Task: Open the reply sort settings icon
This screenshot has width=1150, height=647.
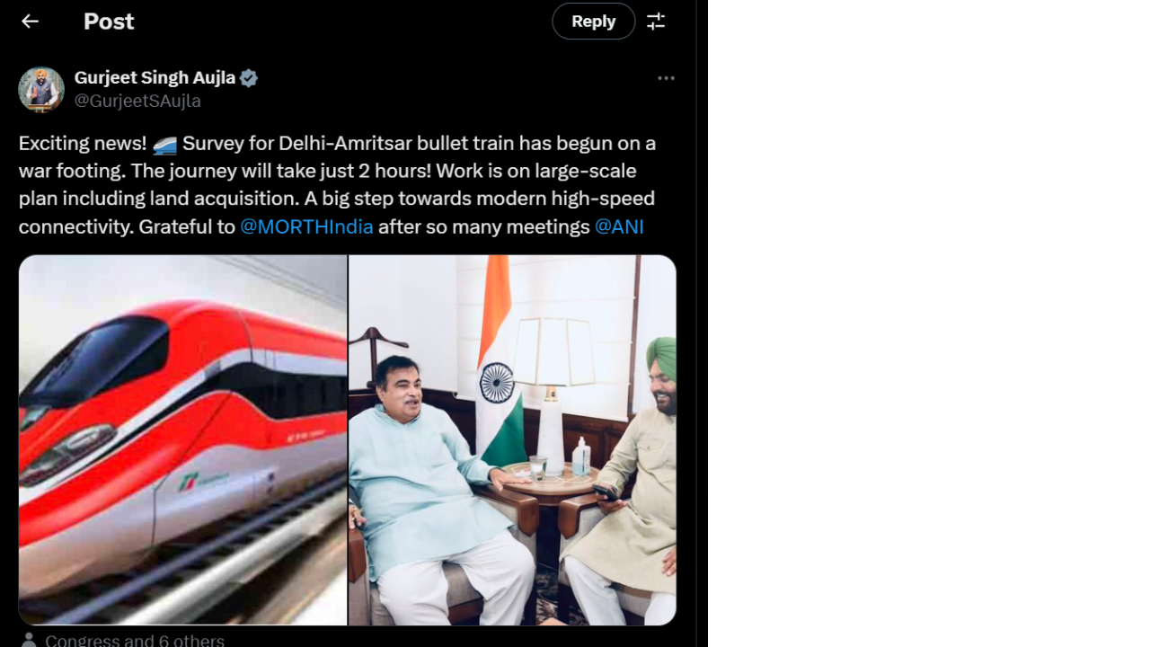Action: tap(656, 22)
